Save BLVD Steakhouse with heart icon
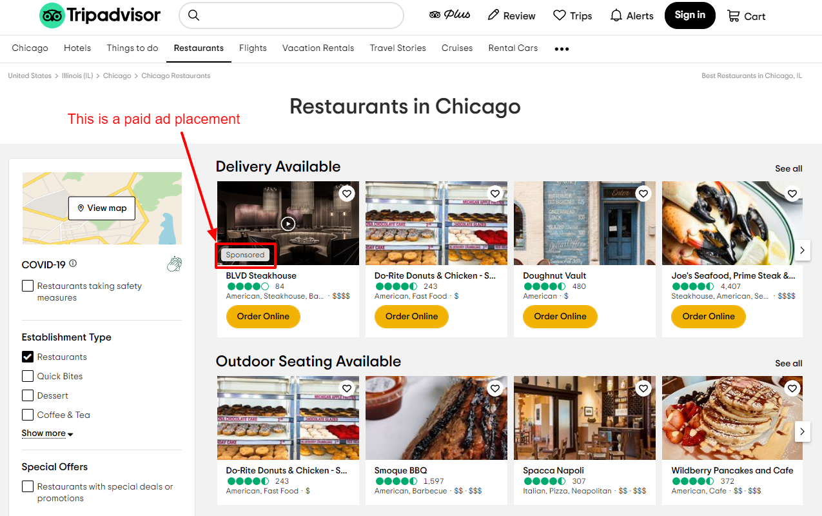 pyautogui.click(x=347, y=193)
